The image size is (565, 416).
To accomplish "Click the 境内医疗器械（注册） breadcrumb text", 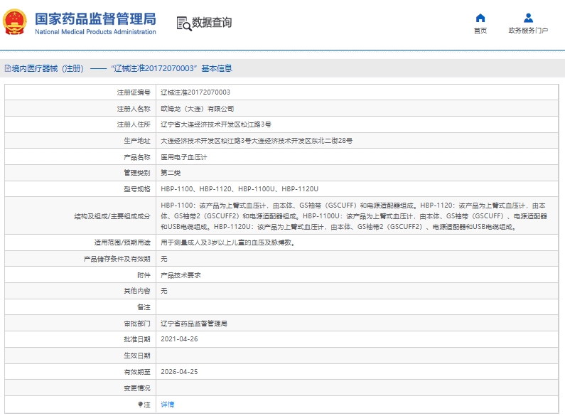I will 48,68.
